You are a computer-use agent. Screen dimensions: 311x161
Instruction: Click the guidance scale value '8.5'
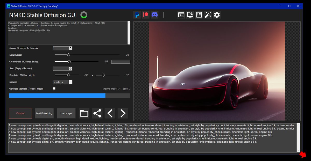[106, 62]
